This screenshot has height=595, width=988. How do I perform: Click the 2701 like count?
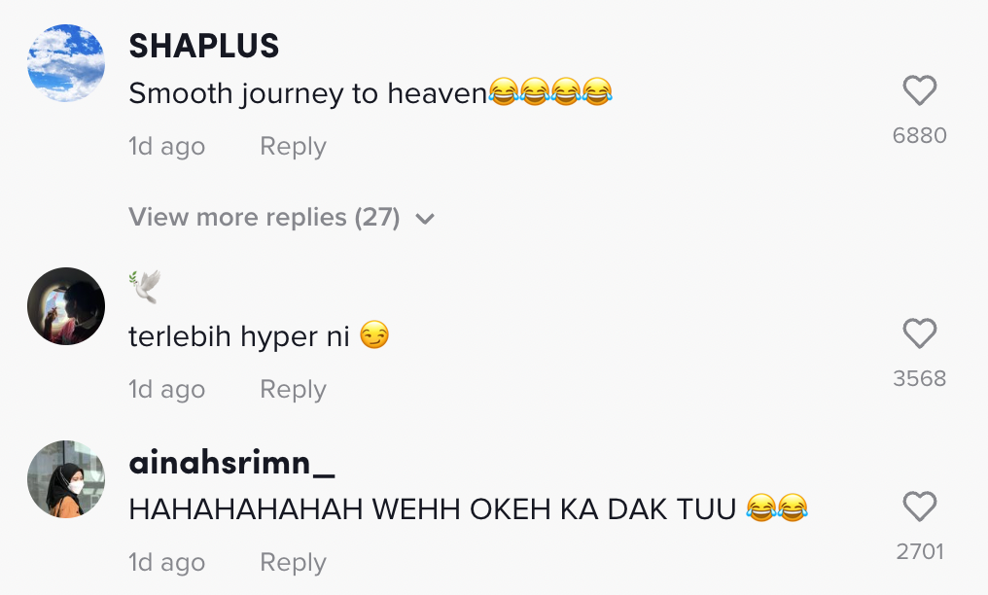(919, 551)
